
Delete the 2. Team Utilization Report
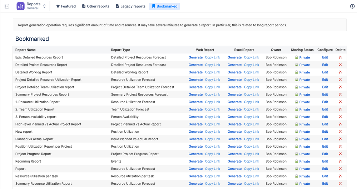click(340, 109)
